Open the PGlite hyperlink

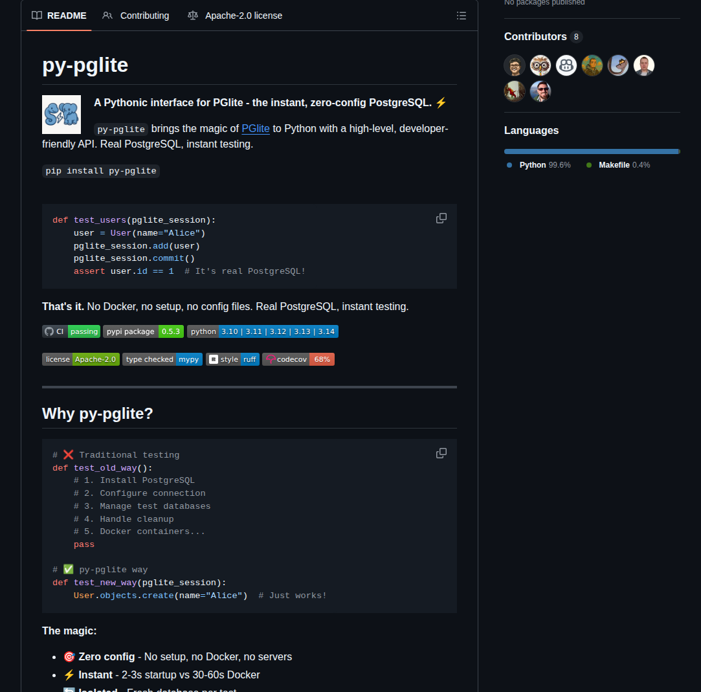(x=255, y=129)
